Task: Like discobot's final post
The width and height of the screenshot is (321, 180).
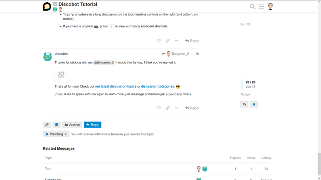Action: click(159, 108)
